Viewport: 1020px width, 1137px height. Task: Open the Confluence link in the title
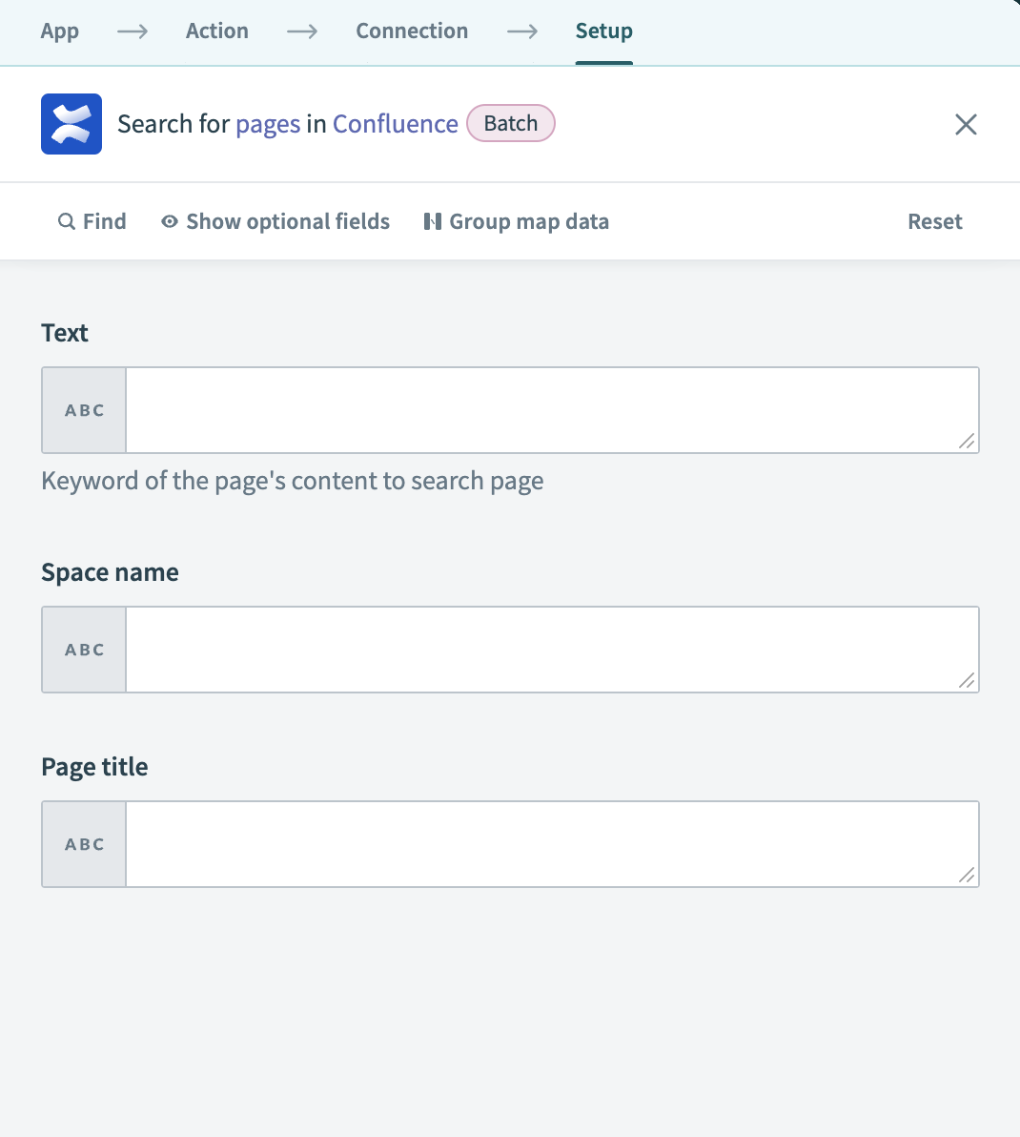coord(395,123)
